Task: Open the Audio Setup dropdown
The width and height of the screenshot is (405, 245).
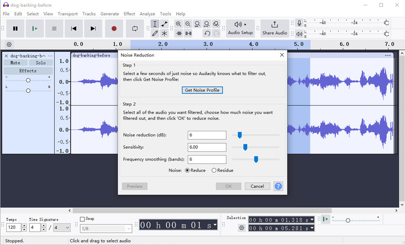Action: (x=240, y=29)
